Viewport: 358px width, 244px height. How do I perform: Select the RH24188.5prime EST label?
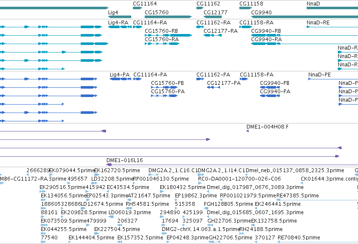pyautogui.click(x=261, y=229)
